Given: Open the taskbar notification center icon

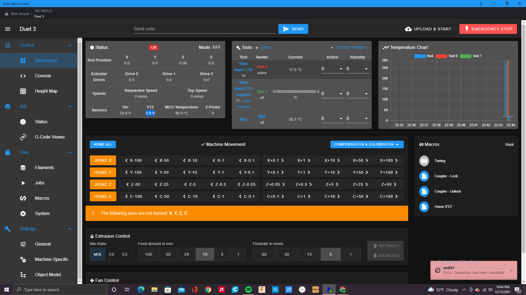Looking at the screenshot, I should (x=518, y=290).
